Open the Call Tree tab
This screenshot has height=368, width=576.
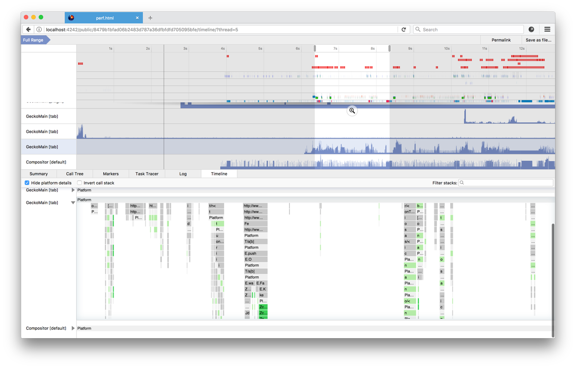(75, 174)
